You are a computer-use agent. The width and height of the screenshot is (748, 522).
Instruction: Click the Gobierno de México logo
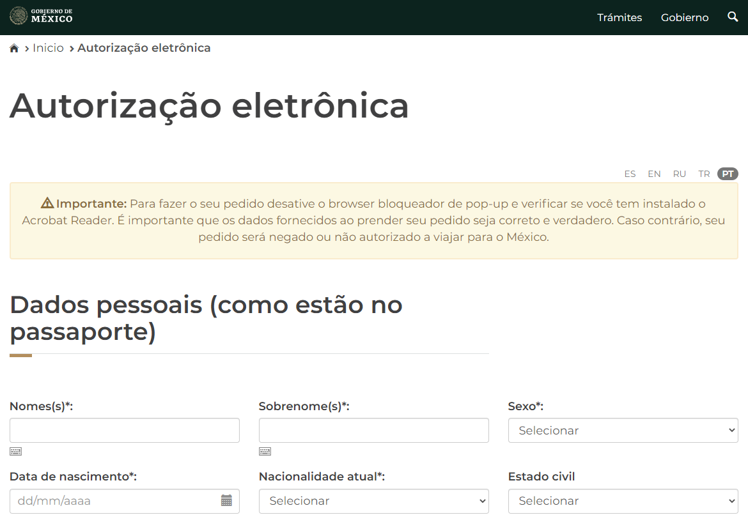pyautogui.click(x=42, y=16)
